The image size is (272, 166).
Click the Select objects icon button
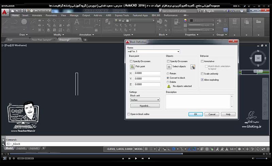169,67
